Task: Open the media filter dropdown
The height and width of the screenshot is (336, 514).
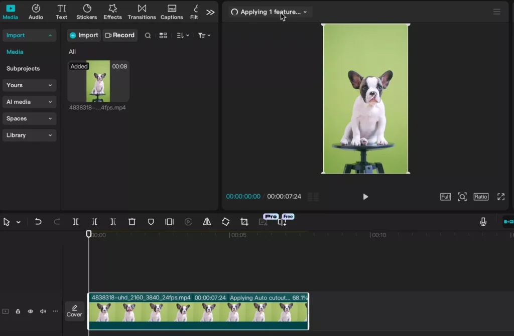Action: pos(204,36)
